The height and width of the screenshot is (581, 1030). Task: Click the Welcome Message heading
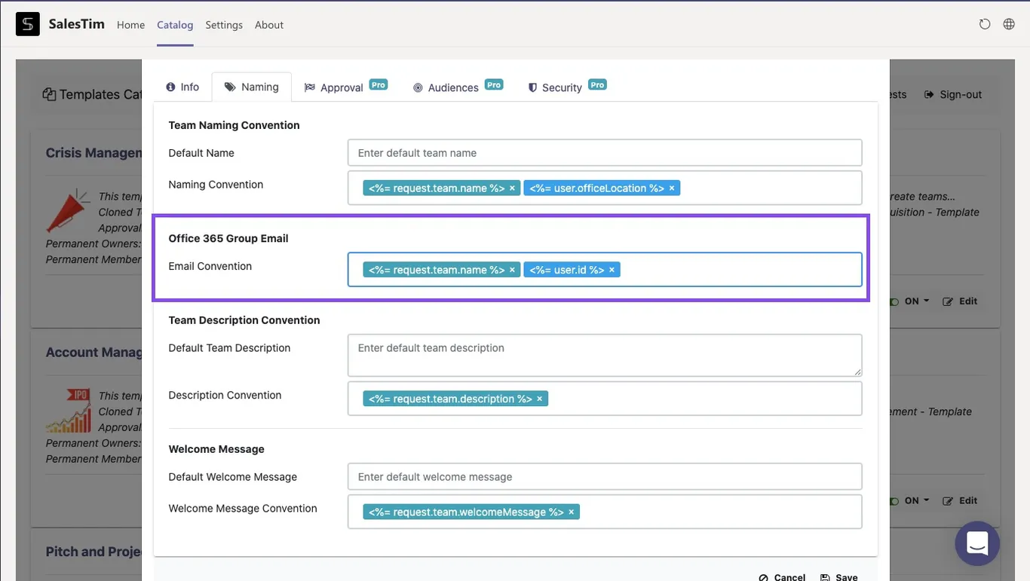pos(216,449)
